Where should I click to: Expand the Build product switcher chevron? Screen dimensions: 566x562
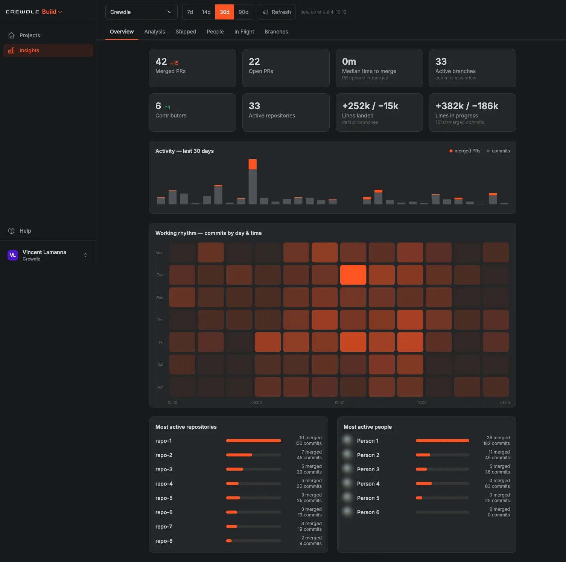pyautogui.click(x=60, y=12)
